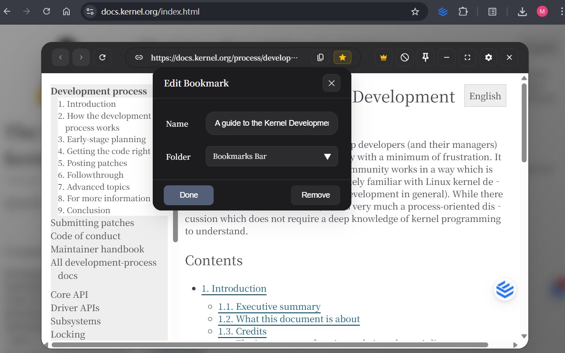Open 1.2. What this document is about

coord(289,319)
